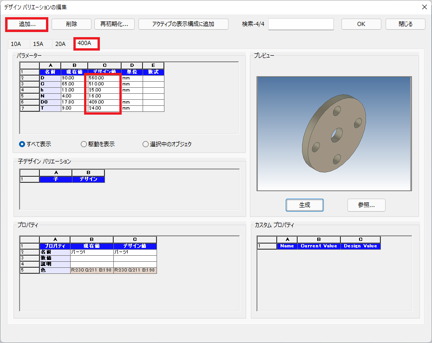Close the dialog with the X icon
The image size is (432, 343).
(x=424, y=6)
